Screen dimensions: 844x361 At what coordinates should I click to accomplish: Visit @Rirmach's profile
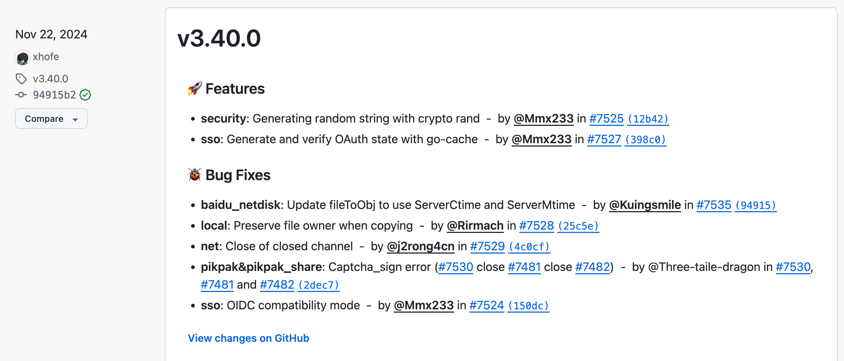pyautogui.click(x=475, y=226)
